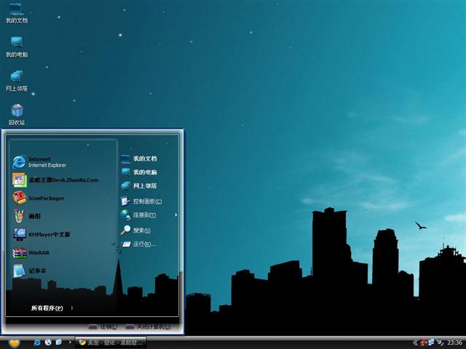
Task: Click 我的电脑 desktop icon
Action: coord(17,45)
